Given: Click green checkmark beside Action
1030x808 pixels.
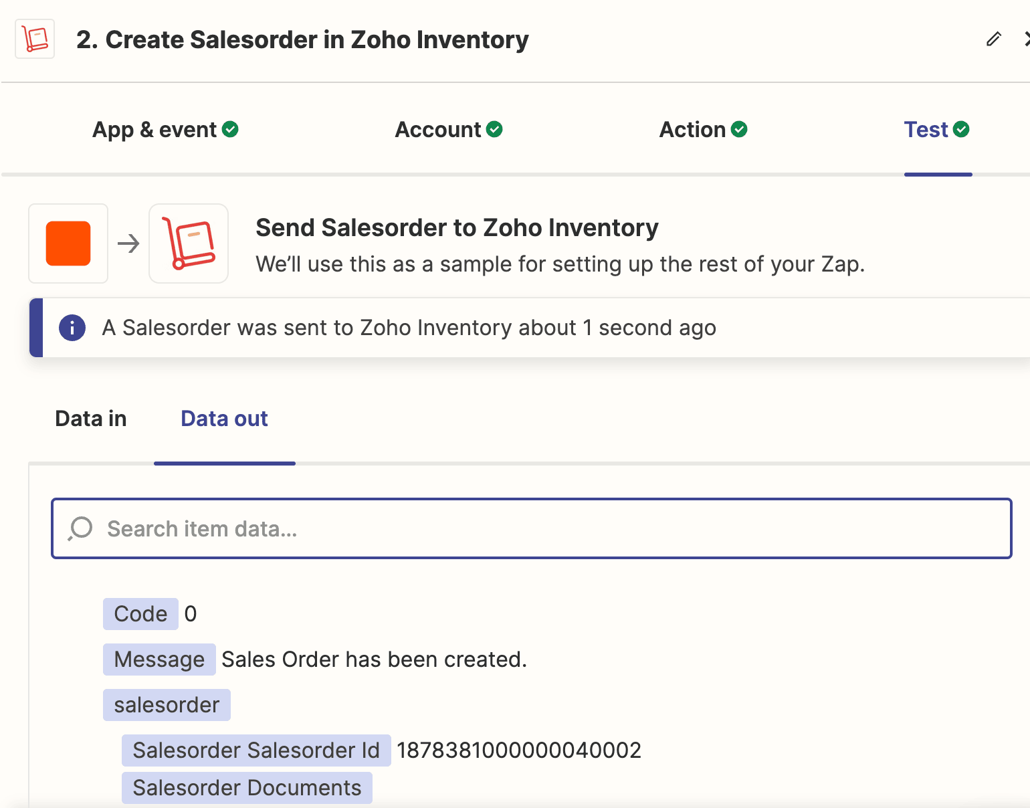Looking at the screenshot, I should click(739, 129).
